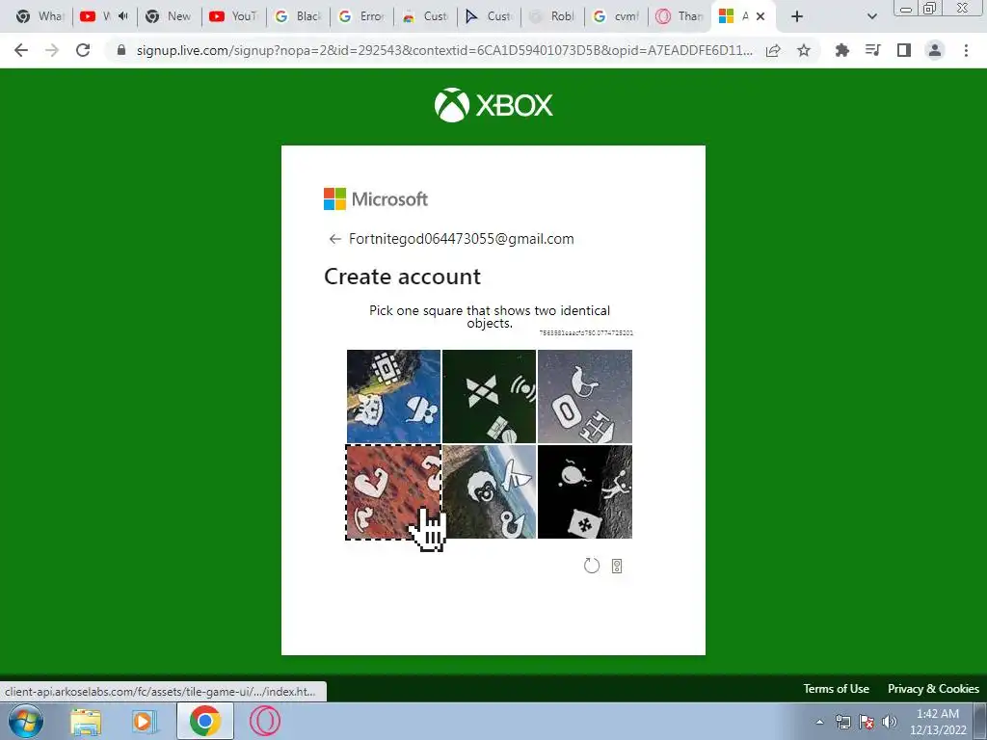Select the grey starry sky tile
The width and height of the screenshot is (987, 740).
coord(585,396)
